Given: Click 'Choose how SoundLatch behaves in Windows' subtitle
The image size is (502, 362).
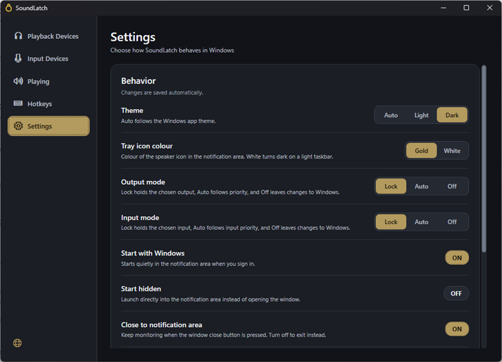Looking at the screenshot, I should tap(172, 50).
